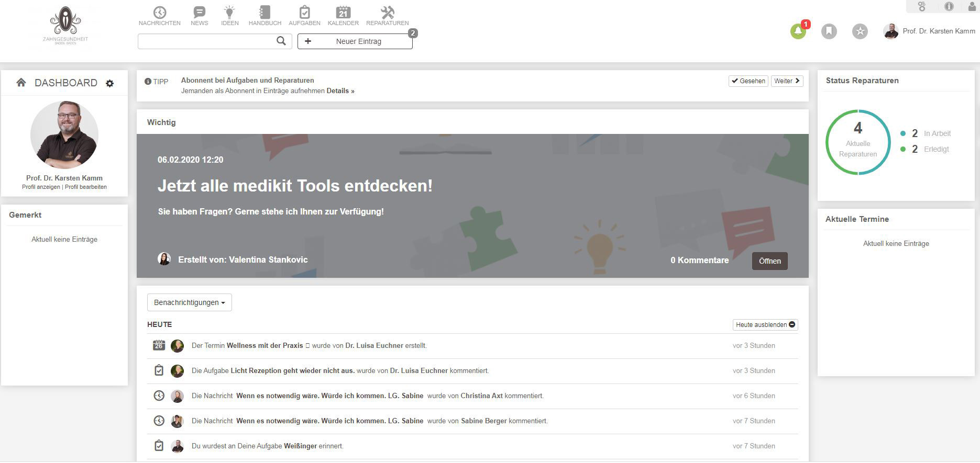Open the Benachrichtigungen dropdown
The width and height of the screenshot is (980, 463).
pos(190,302)
